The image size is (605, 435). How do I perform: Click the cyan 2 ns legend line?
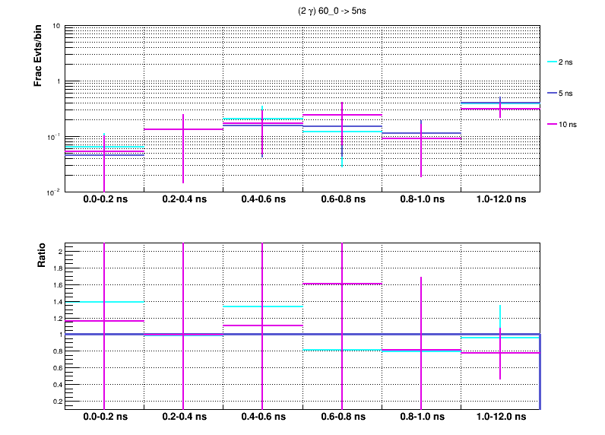pyautogui.click(x=551, y=62)
